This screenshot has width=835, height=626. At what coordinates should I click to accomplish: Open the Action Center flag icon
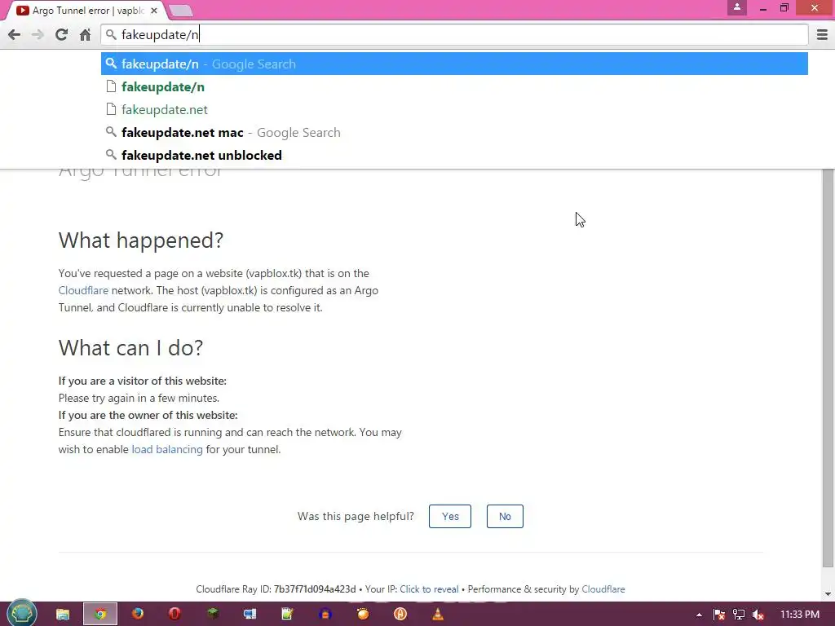click(719, 615)
